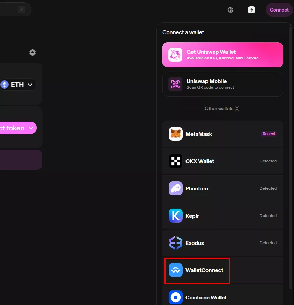Click the dark purple swap action button
The width and height of the screenshot is (294, 305).
tap(21, 160)
